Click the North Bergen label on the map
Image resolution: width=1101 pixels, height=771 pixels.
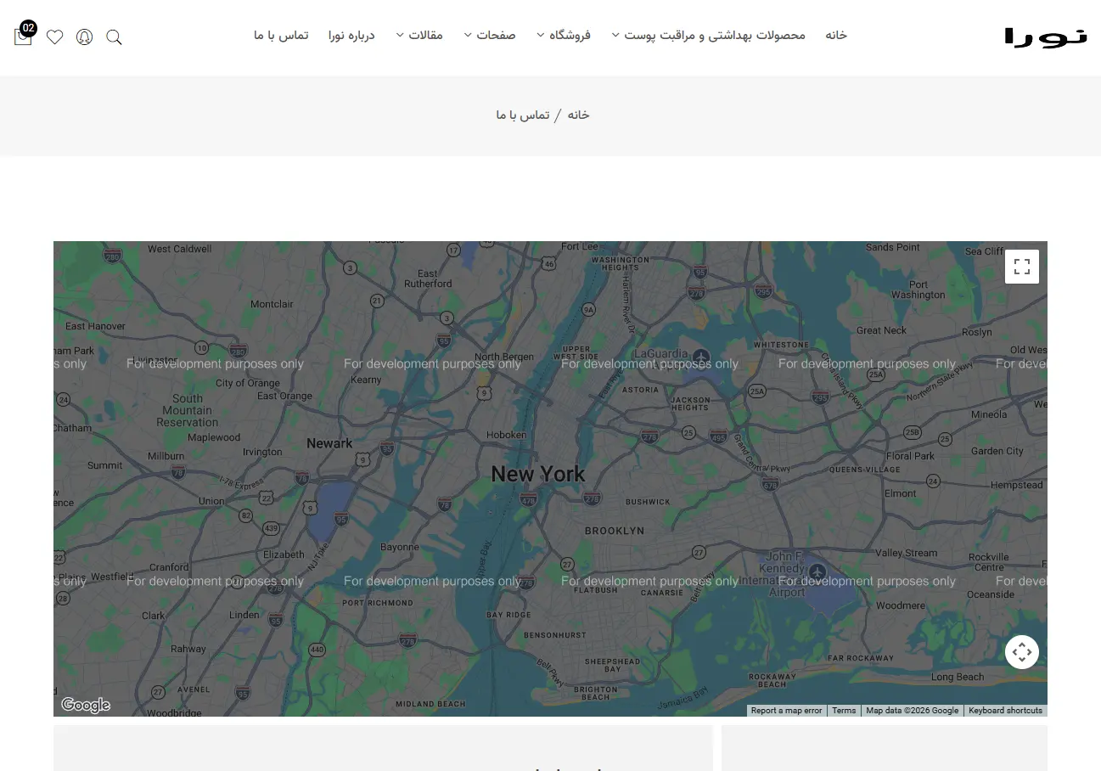coord(504,357)
